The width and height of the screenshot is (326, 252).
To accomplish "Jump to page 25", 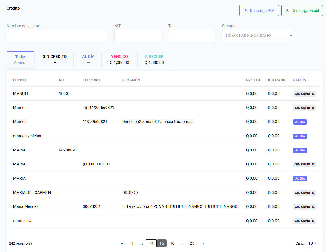I will coord(192,243).
